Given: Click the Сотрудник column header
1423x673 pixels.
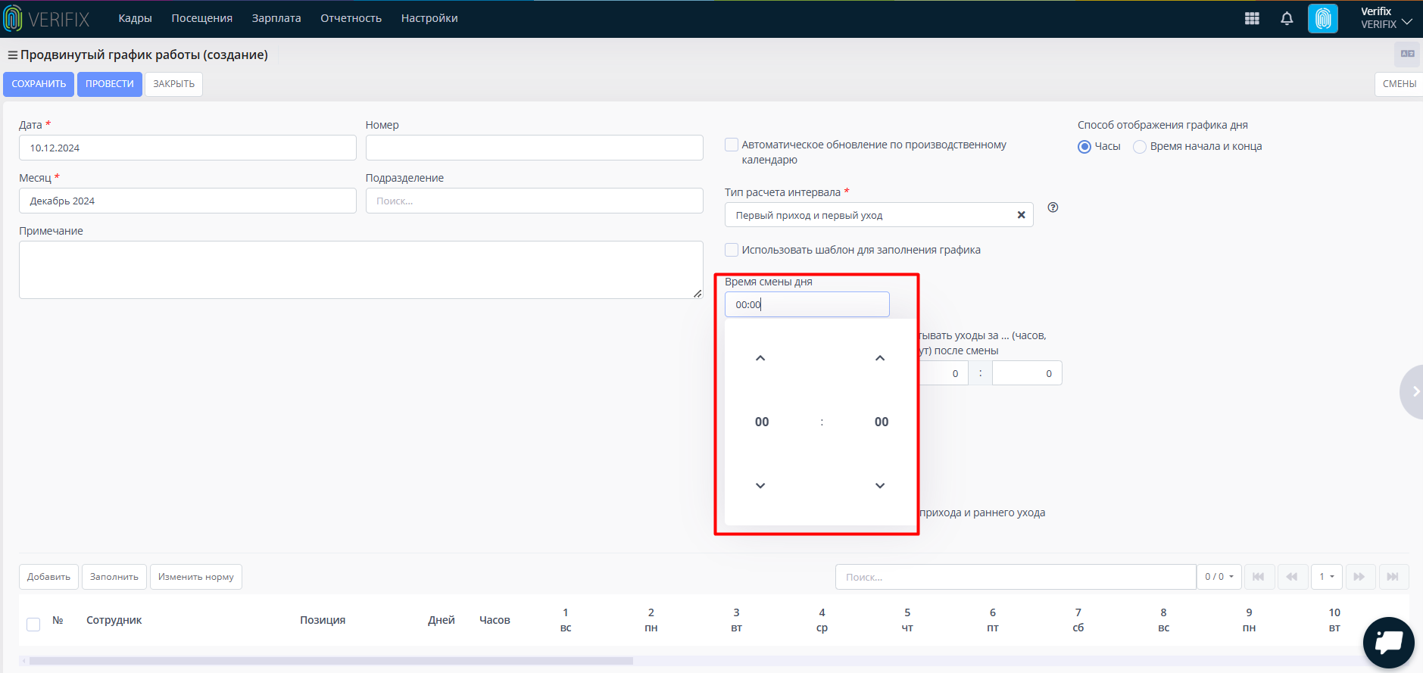Looking at the screenshot, I should 114,620.
